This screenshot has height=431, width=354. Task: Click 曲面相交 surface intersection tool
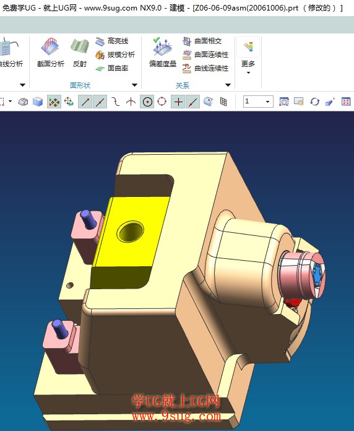[202, 41]
